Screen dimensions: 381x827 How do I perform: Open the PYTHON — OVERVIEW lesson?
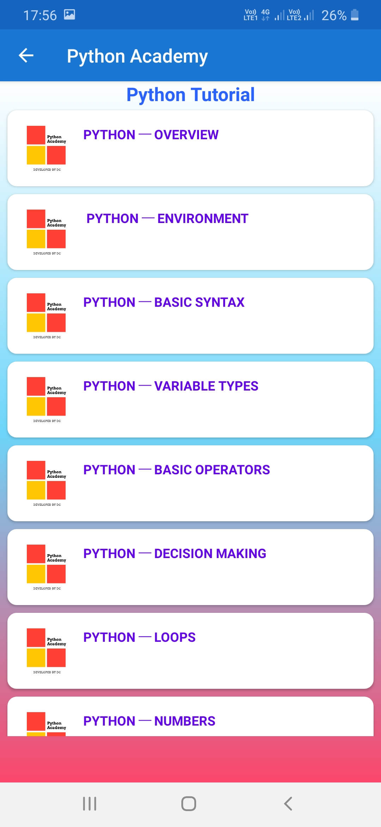151,135
